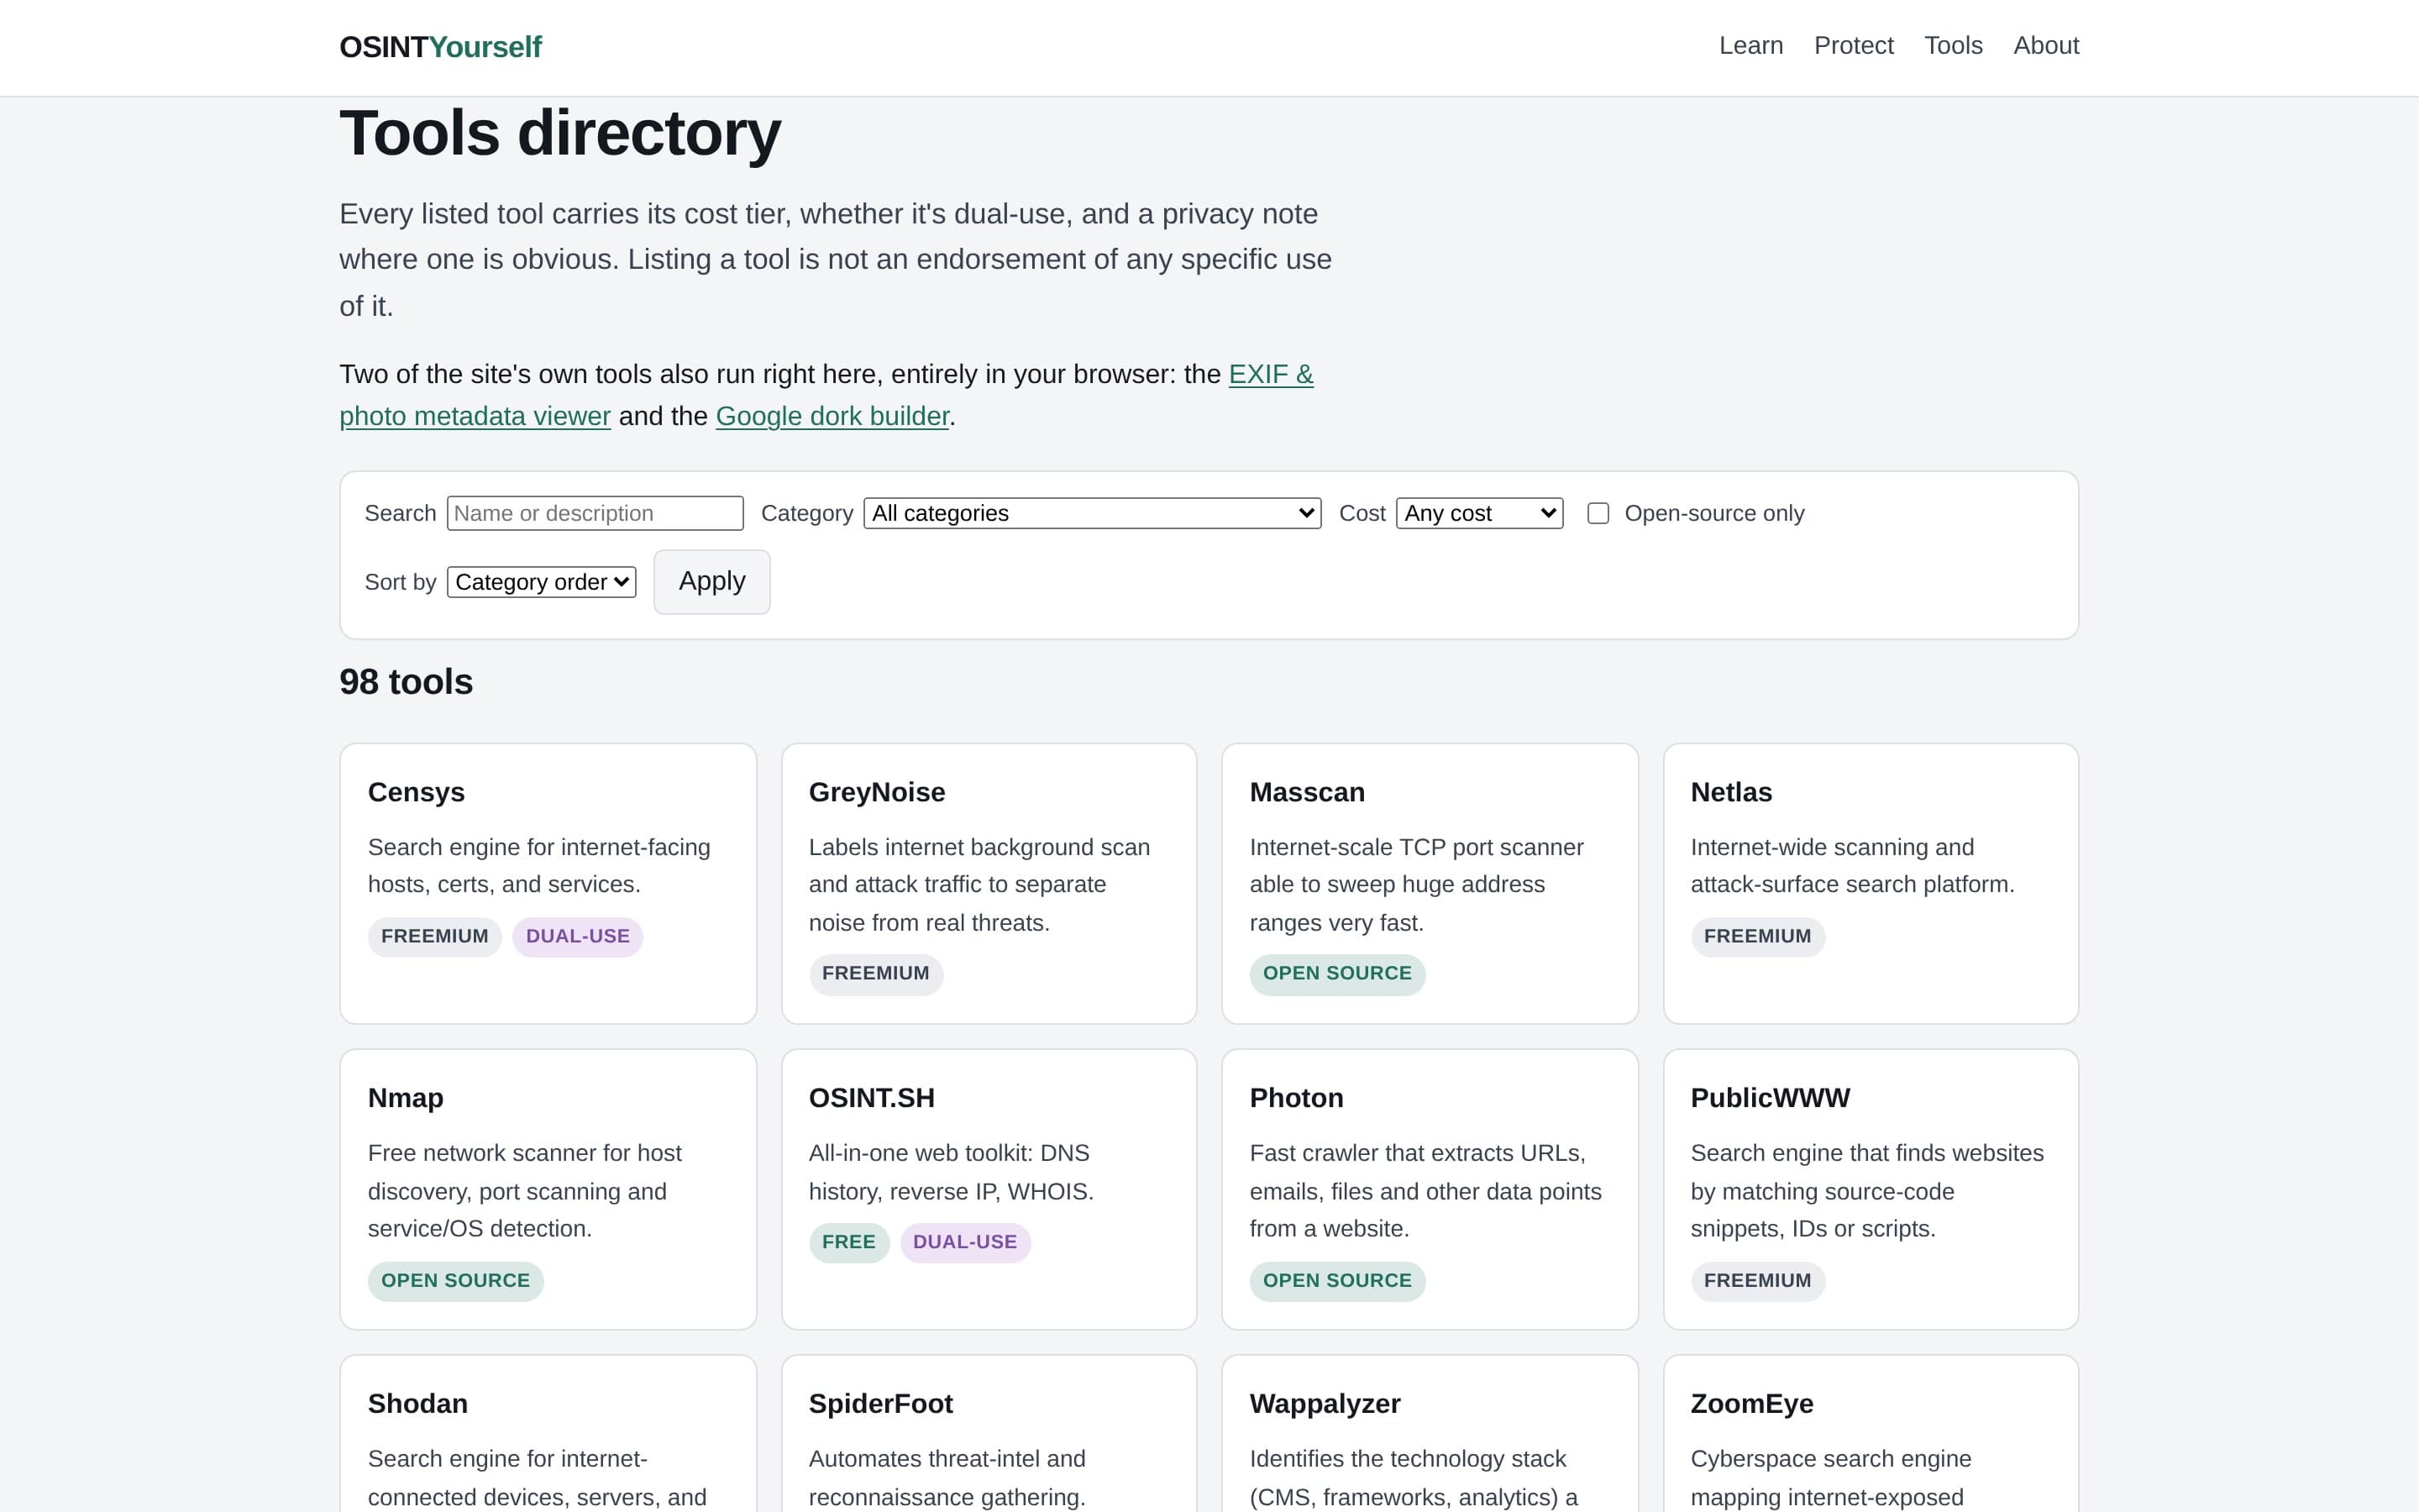Screen dimensions: 2419x1512
Task: Click the Shodan card title
Action: click(x=417, y=1404)
